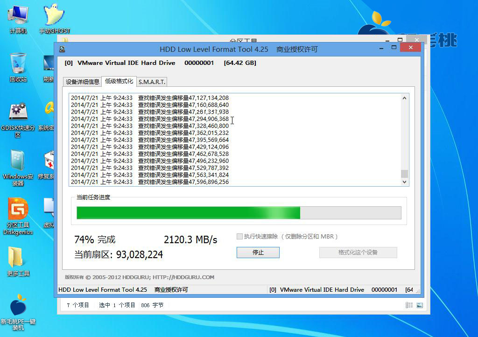Image resolution: width=478 pixels, height=337 pixels.
Task: Select log line with offset 47,563,341,824
Action: pos(150,175)
